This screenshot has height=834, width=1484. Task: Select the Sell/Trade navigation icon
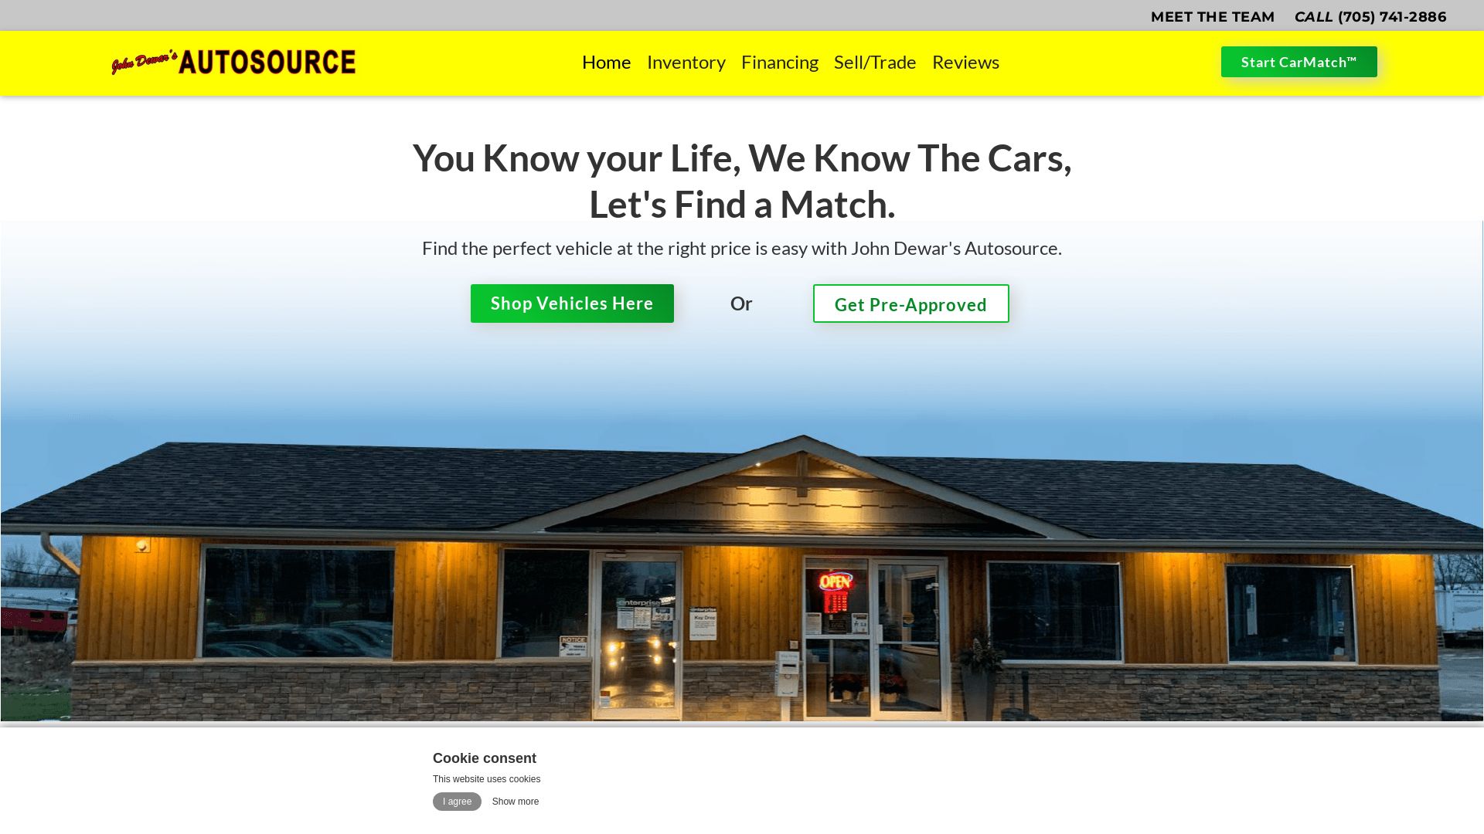[874, 61]
